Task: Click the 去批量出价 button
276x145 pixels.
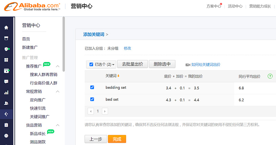Action: 132,64
